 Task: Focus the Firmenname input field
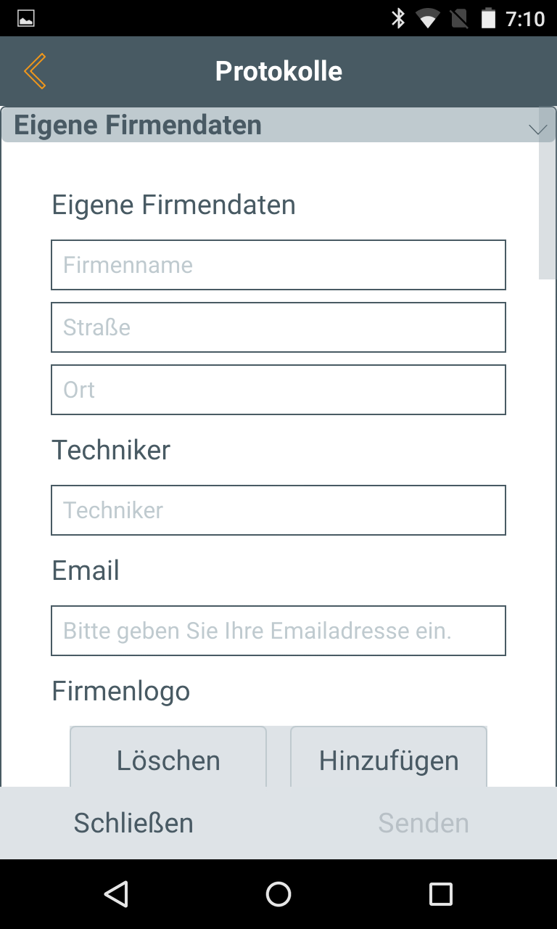point(278,265)
